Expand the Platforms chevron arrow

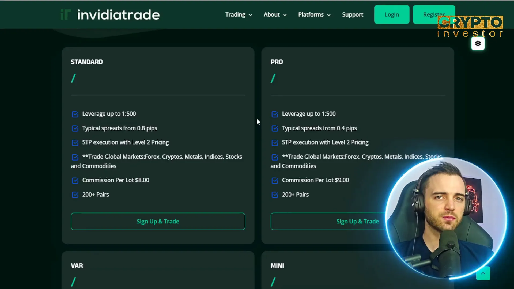point(329,15)
